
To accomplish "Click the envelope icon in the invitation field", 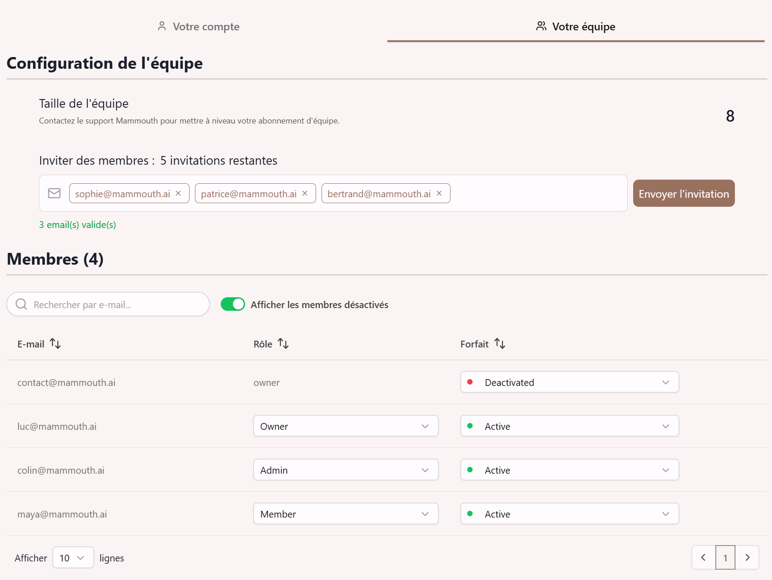I will pyautogui.click(x=54, y=193).
